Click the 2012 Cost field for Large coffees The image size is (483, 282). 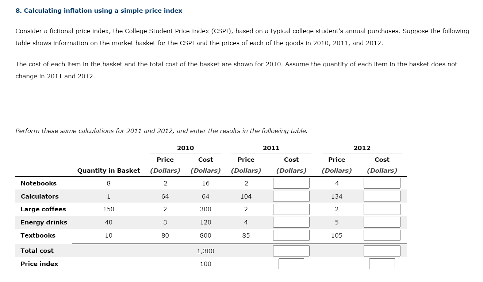(x=382, y=209)
